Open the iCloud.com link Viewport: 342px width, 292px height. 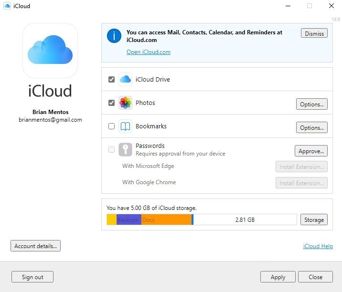(149, 52)
